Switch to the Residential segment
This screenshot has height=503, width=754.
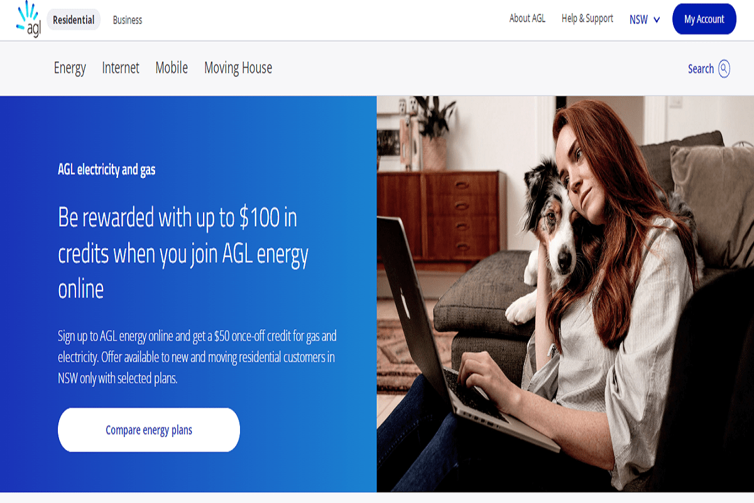(x=74, y=19)
